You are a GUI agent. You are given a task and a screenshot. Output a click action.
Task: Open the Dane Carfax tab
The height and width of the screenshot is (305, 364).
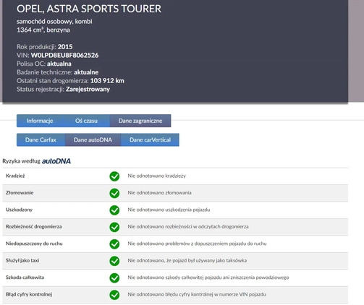[x=41, y=139]
